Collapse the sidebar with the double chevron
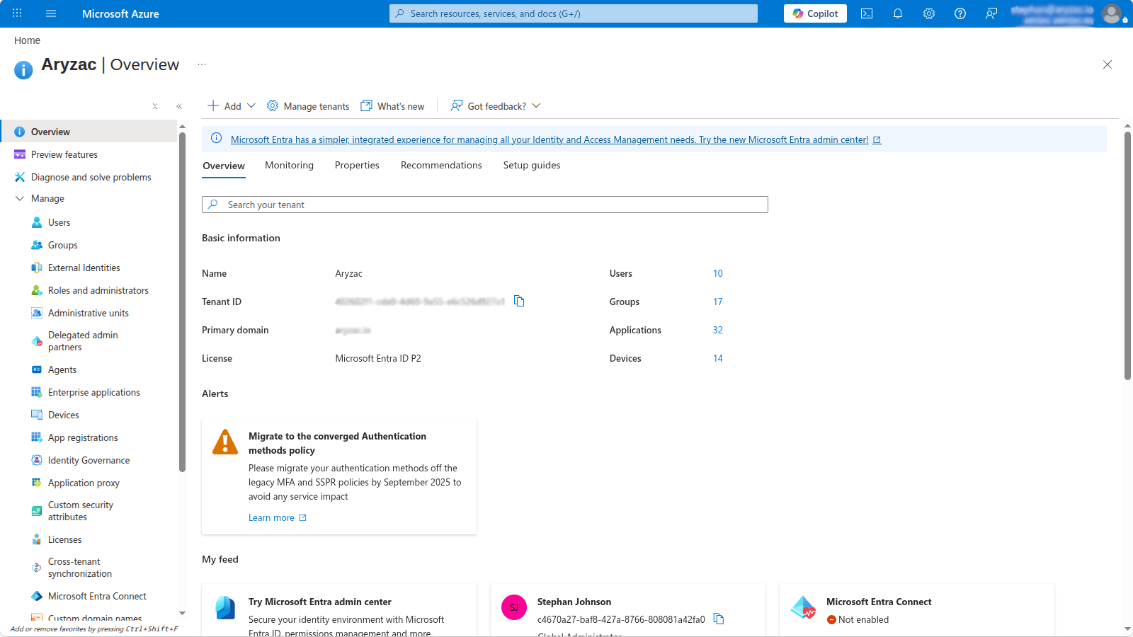 pos(179,106)
